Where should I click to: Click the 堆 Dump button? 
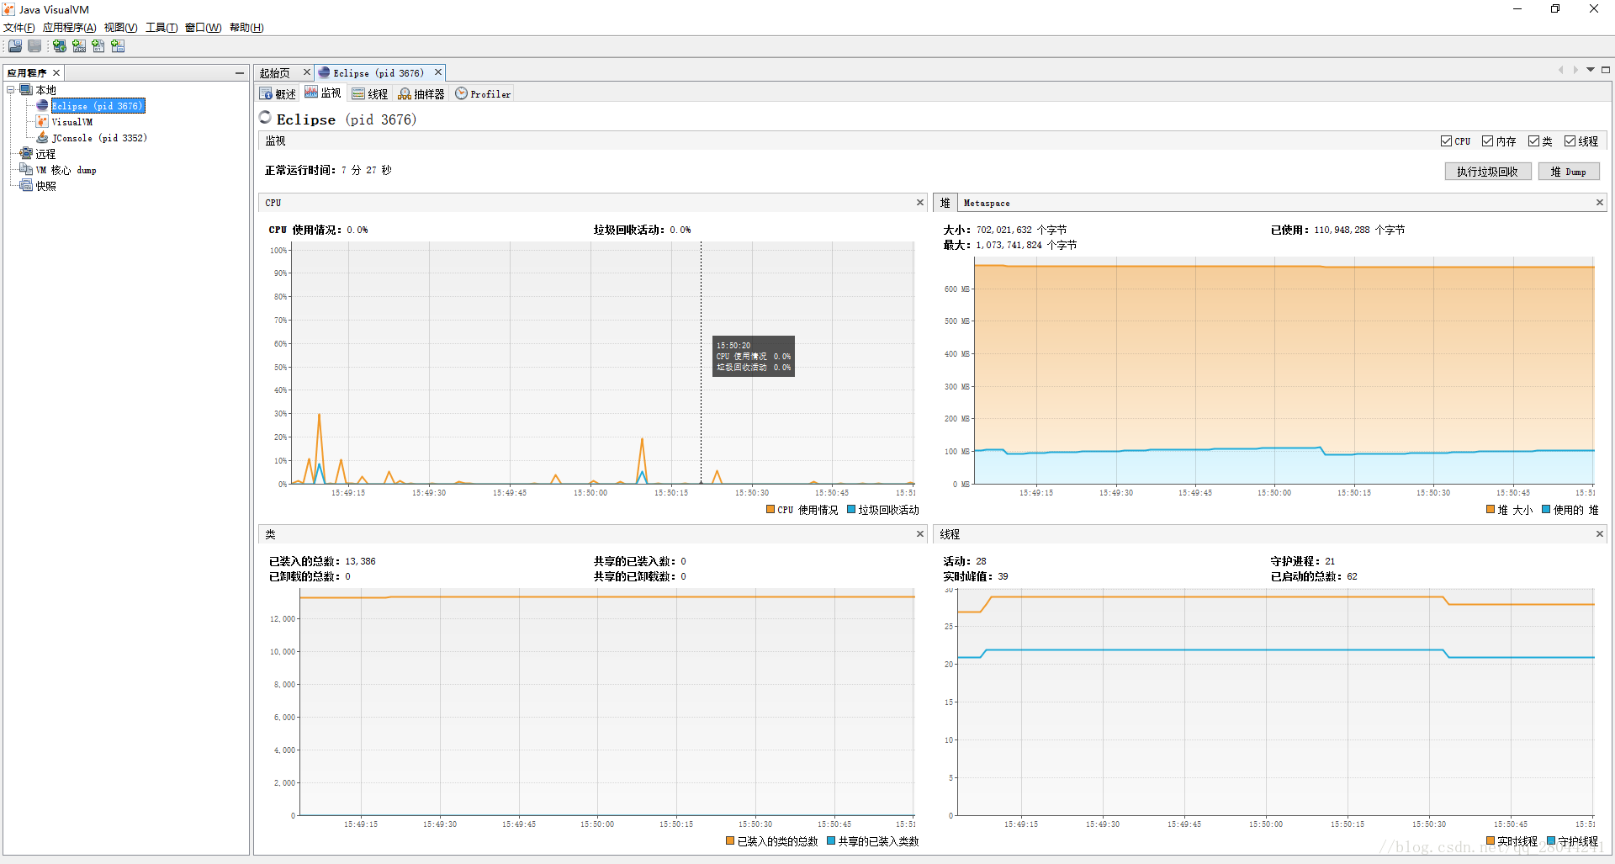point(1569,172)
